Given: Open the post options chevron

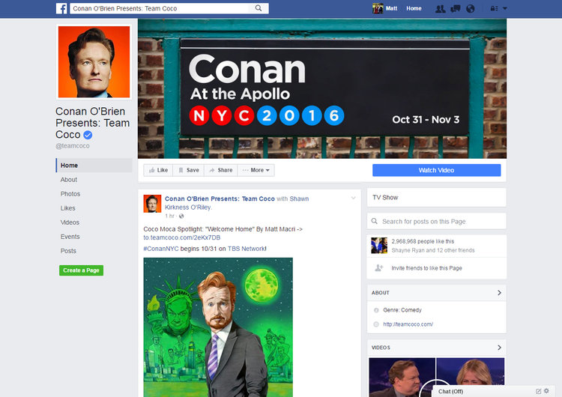Looking at the screenshot, I should point(354,198).
